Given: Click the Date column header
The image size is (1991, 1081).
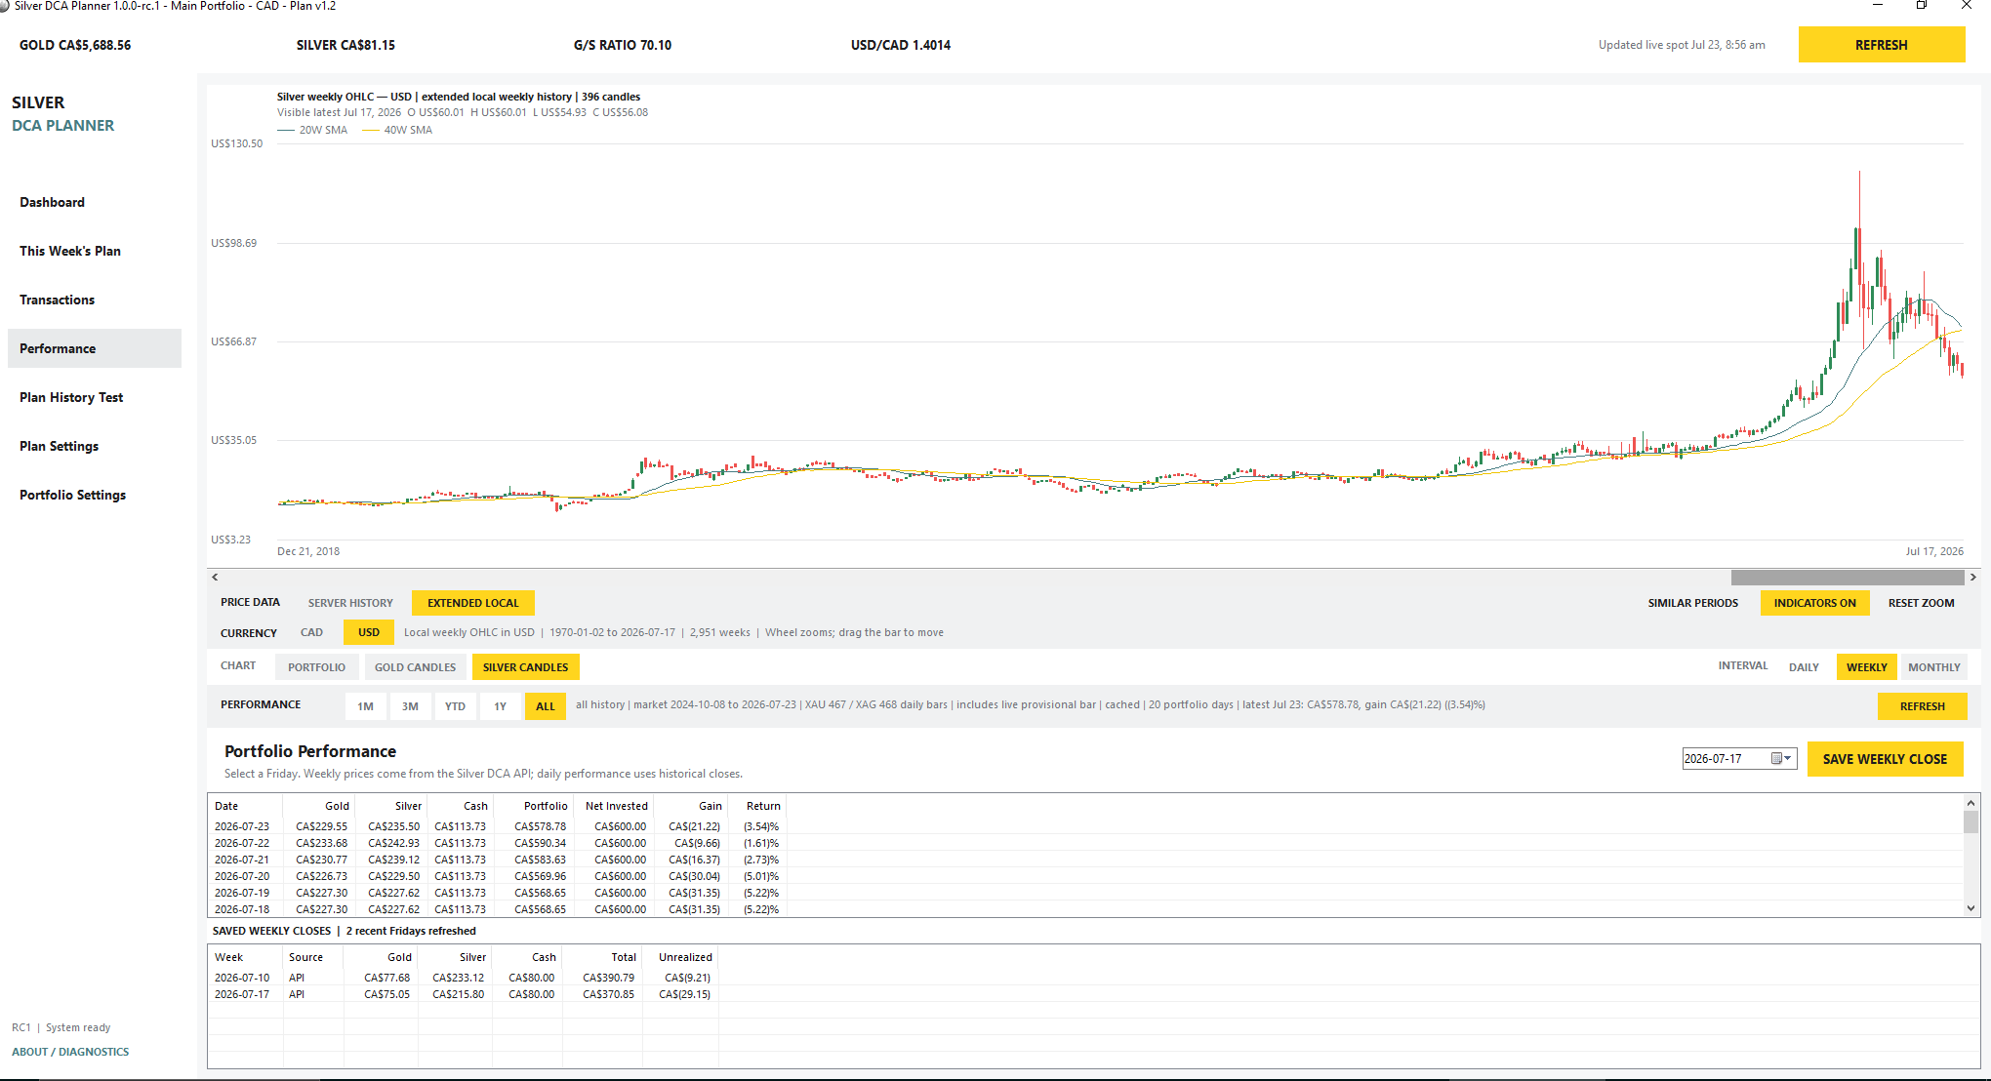Looking at the screenshot, I should [x=245, y=806].
